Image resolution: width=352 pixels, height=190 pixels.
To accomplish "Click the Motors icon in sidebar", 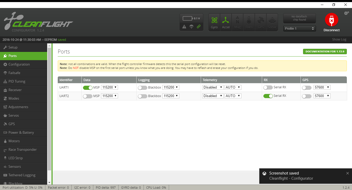I will click(x=5, y=141).
